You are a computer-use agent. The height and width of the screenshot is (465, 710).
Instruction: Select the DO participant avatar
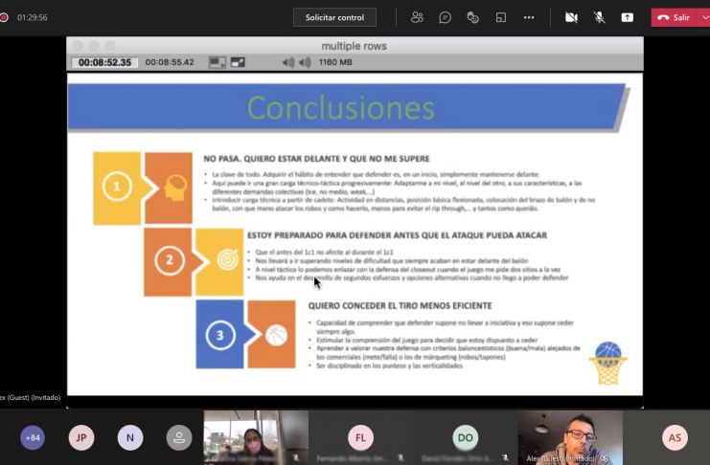[x=465, y=437]
